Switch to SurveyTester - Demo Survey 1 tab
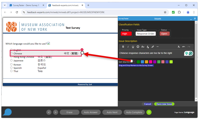199x119 pixels. [26, 5]
